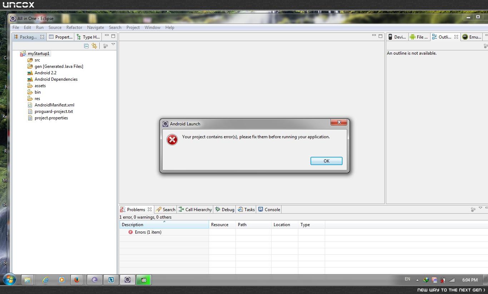Open the Window menu
Image resolution: width=488 pixels, height=294 pixels.
pos(153,28)
